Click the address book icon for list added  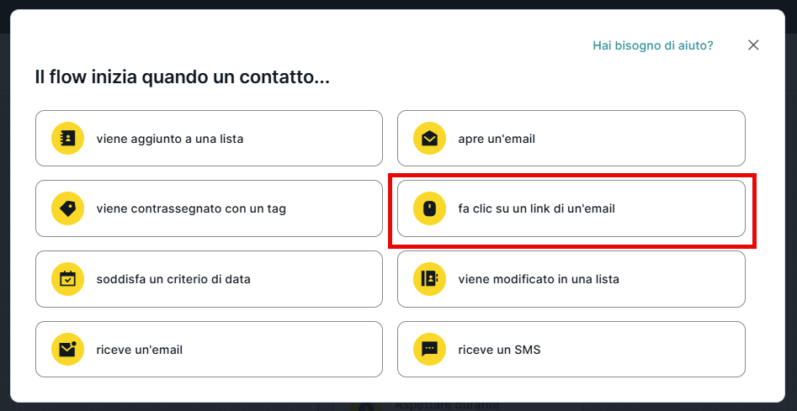pyautogui.click(x=68, y=139)
